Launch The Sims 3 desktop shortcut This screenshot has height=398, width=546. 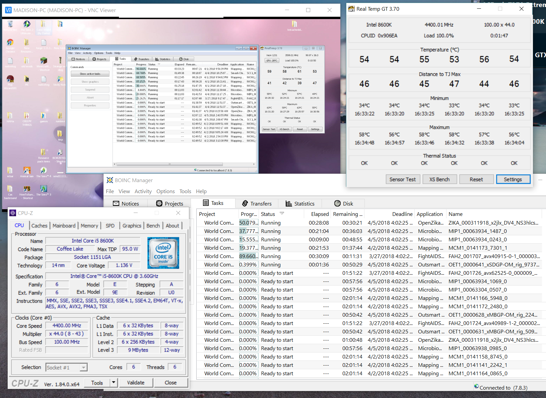[x=44, y=189]
